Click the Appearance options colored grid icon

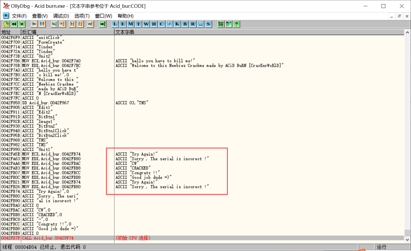pos(229,24)
